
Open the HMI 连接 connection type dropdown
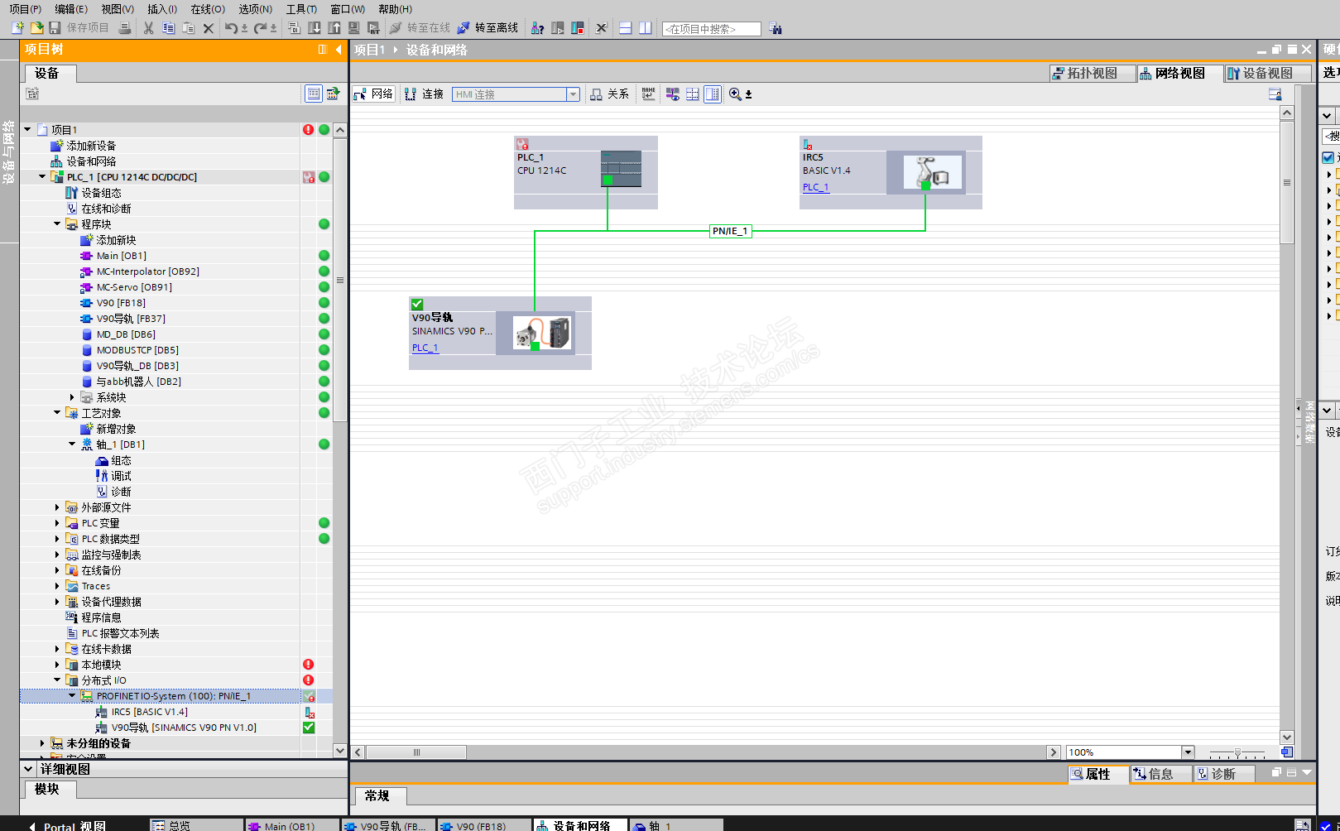tap(573, 94)
